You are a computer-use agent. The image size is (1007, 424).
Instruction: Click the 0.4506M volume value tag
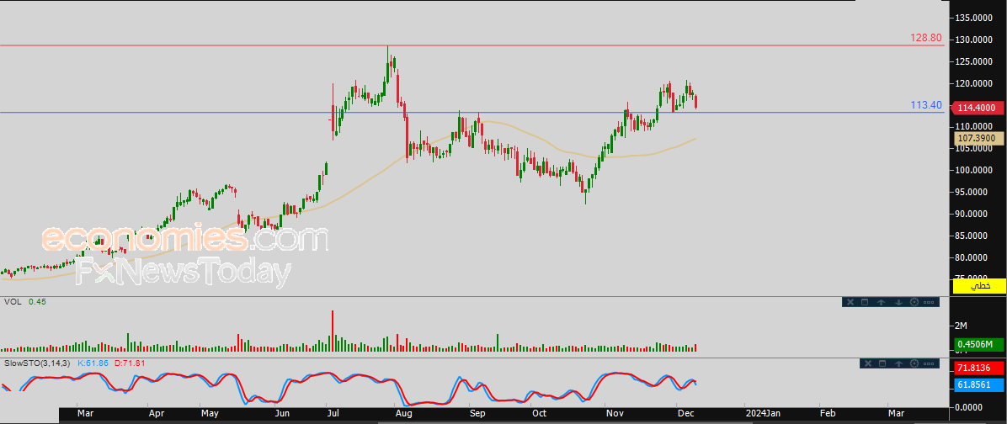[978, 344]
